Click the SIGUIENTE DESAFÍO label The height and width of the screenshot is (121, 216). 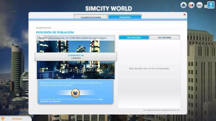pyautogui.click(x=44, y=28)
